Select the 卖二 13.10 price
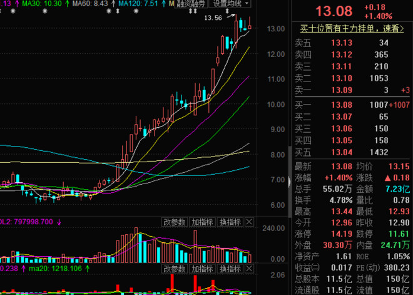This screenshot has height=295, width=413. point(342,78)
